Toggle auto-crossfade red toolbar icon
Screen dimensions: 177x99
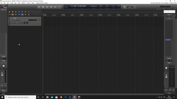(9, 15)
